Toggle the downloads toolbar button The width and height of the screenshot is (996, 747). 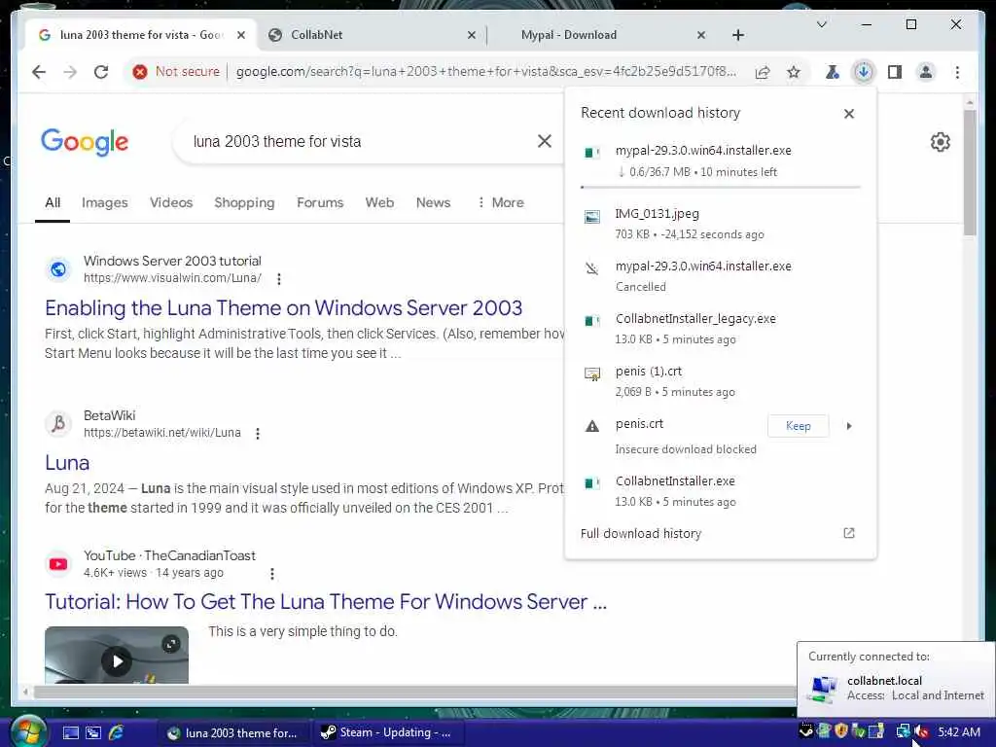coord(864,72)
